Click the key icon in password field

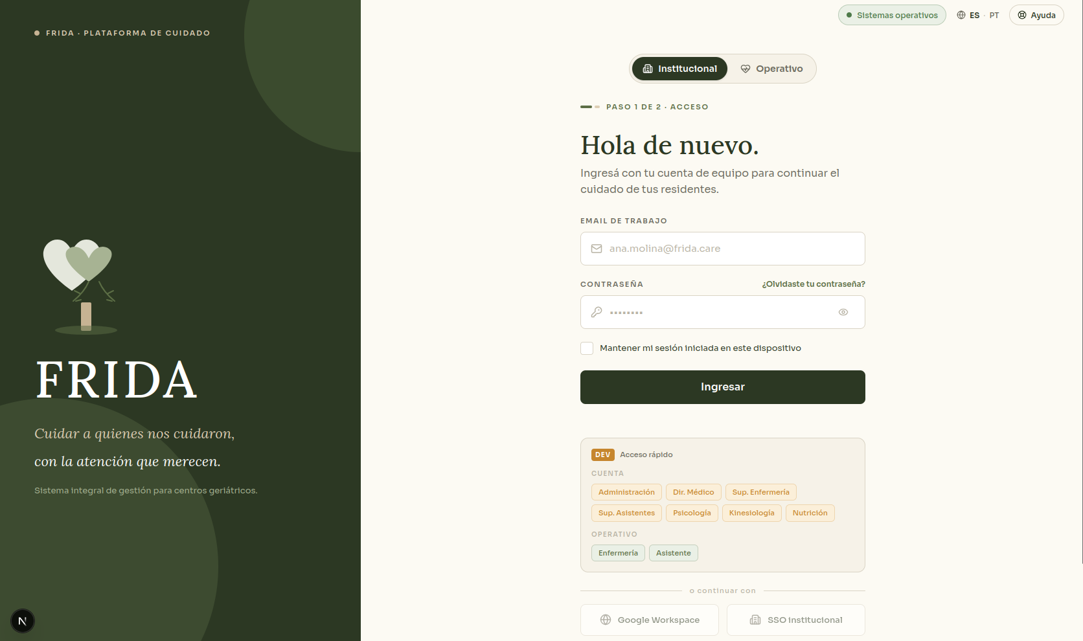click(597, 312)
